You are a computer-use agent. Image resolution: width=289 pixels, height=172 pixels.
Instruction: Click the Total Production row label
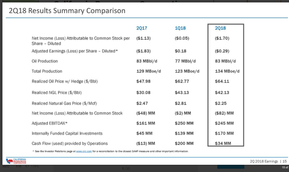[x=47, y=71]
